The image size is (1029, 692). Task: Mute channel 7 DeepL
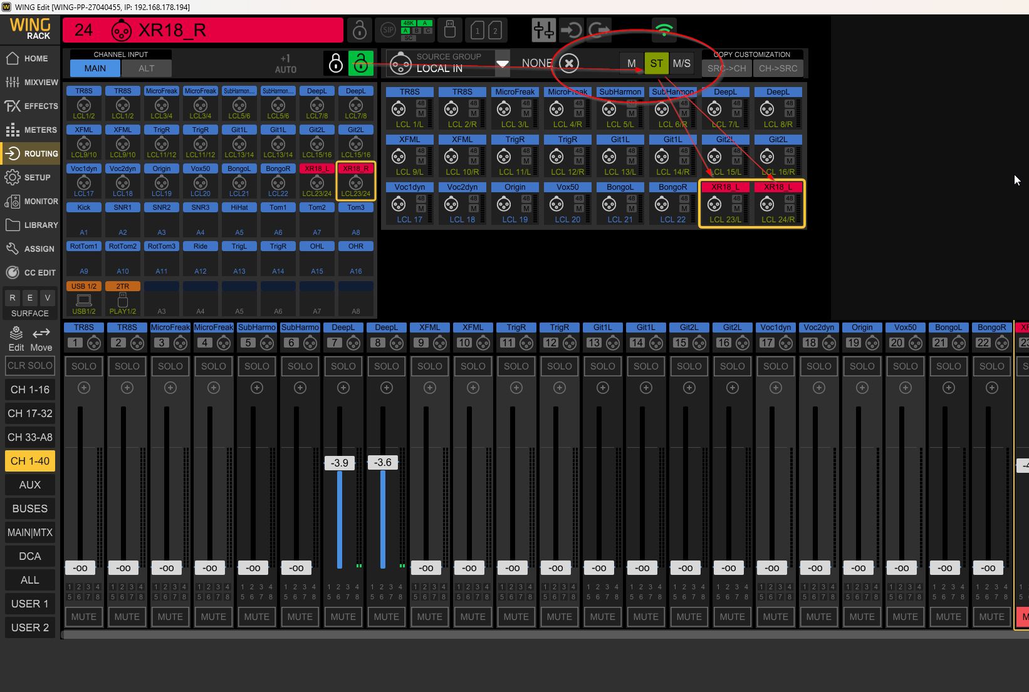tap(343, 617)
